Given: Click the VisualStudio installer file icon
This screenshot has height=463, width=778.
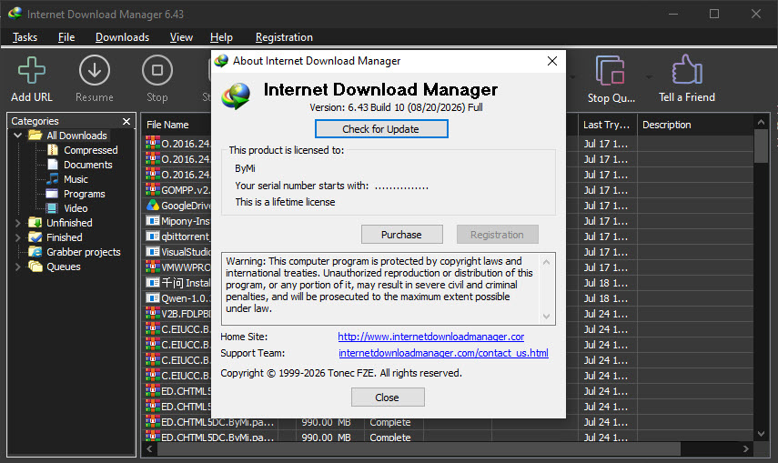Looking at the screenshot, I should (152, 252).
